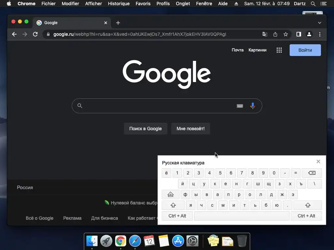The width and height of the screenshot is (334, 250).
Task: Tap the ф key on virtual keyboard
Action: 185,195
